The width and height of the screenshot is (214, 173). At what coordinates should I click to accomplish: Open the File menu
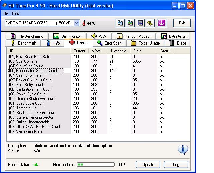pos(5,13)
